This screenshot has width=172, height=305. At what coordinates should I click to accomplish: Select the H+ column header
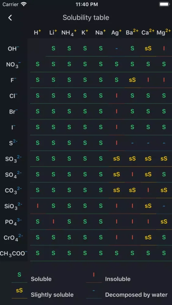37,32
